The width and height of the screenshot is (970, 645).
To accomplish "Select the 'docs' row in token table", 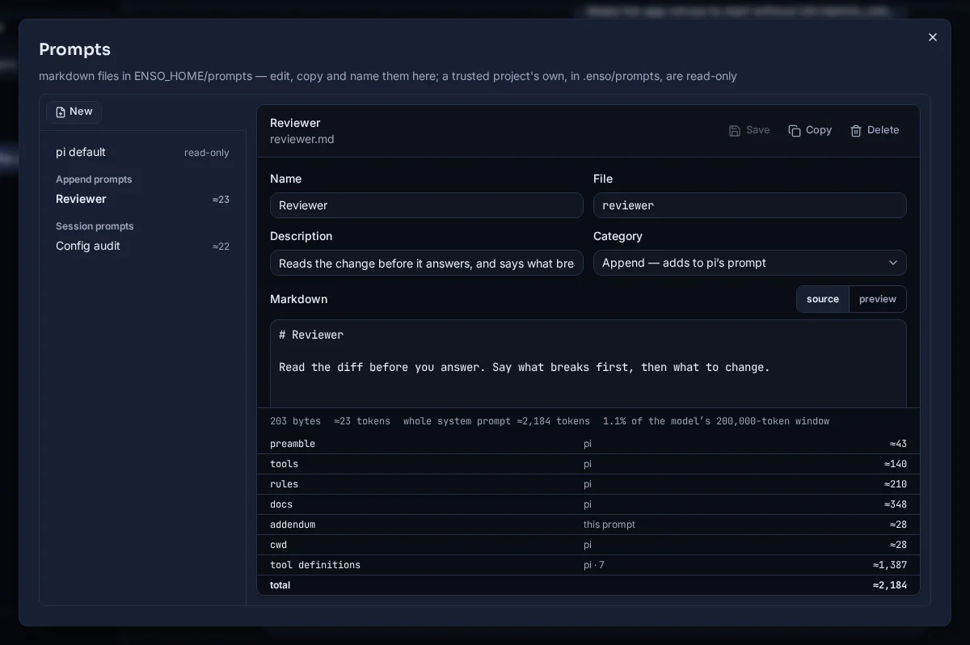I will point(588,504).
